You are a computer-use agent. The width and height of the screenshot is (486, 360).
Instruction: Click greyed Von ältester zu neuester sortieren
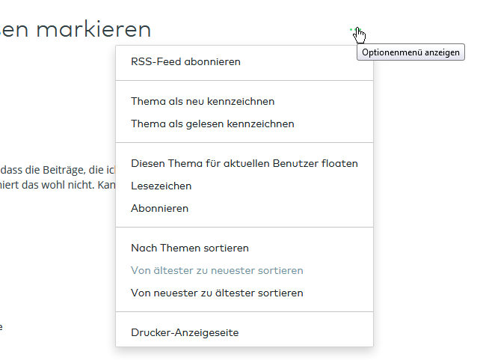click(217, 270)
